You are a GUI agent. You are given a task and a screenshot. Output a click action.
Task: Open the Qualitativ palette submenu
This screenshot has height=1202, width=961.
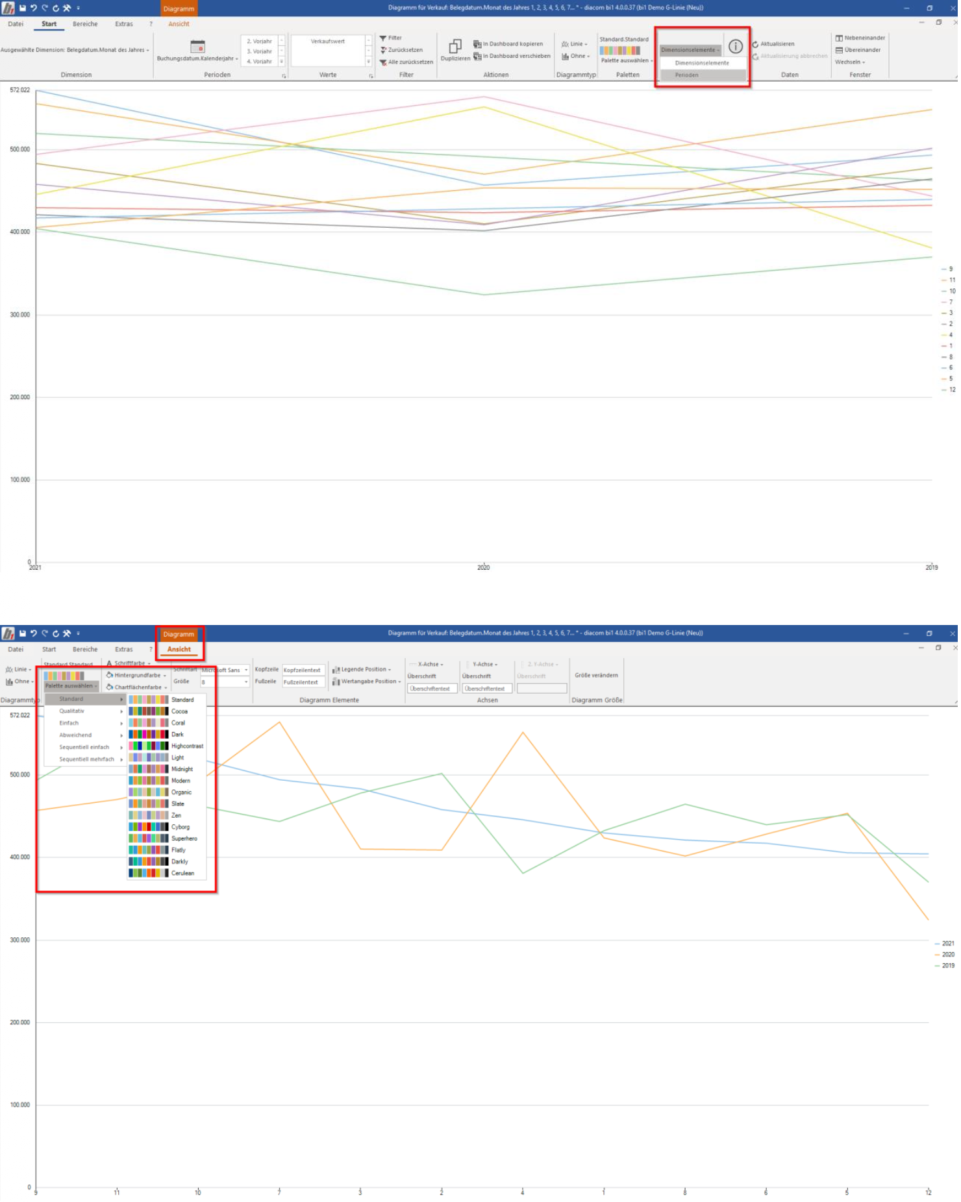[84, 712]
